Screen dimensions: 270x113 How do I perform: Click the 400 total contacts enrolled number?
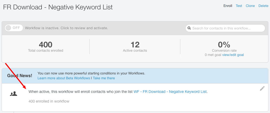pos(46,45)
